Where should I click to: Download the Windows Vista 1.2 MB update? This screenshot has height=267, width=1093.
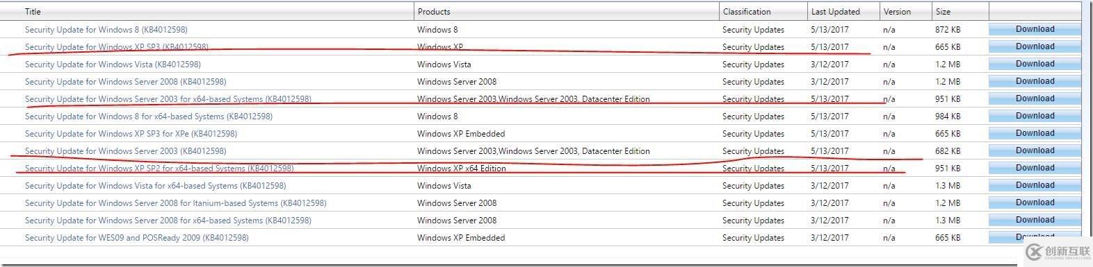(x=1035, y=64)
